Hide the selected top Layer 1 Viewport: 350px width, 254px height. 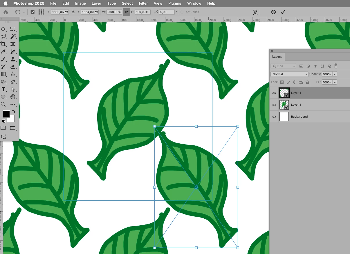coord(274,93)
